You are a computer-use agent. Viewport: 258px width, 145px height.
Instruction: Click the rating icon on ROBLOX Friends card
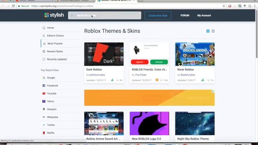tap(157, 80)
